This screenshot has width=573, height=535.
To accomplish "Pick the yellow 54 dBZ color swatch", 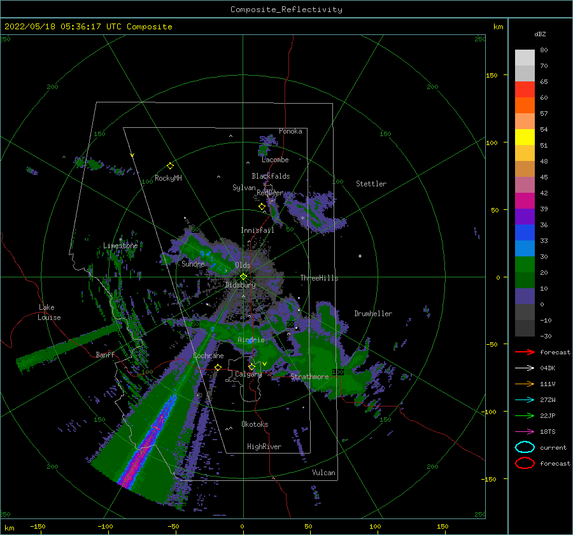I will [x=525, y=137].
